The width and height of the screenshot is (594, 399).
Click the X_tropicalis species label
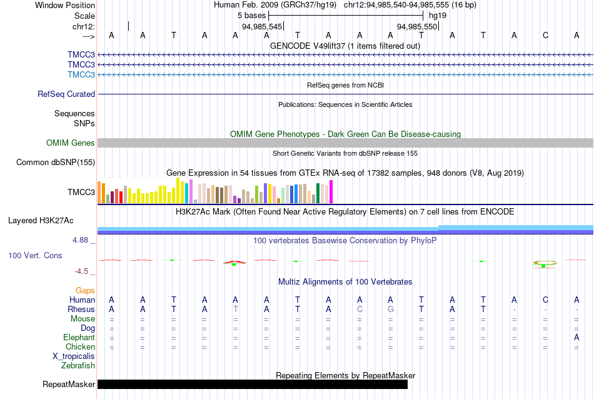click(x=74, y=356)
